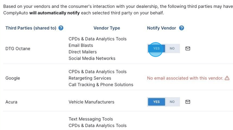Click the 'No email associated with this vendor' message
The image size is (233, 130).
click(x=185, y=78)
